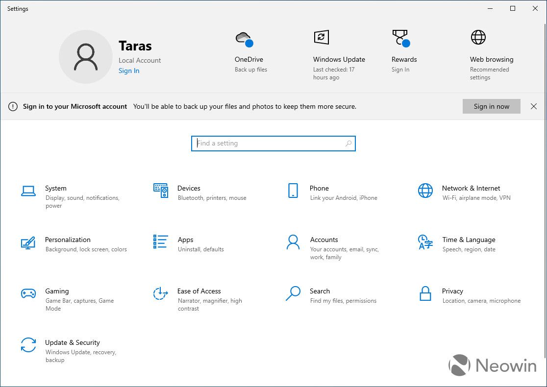This screenshot has width=547, height=387.
Task: Open Personalization settings
Action: pos(68,240)
